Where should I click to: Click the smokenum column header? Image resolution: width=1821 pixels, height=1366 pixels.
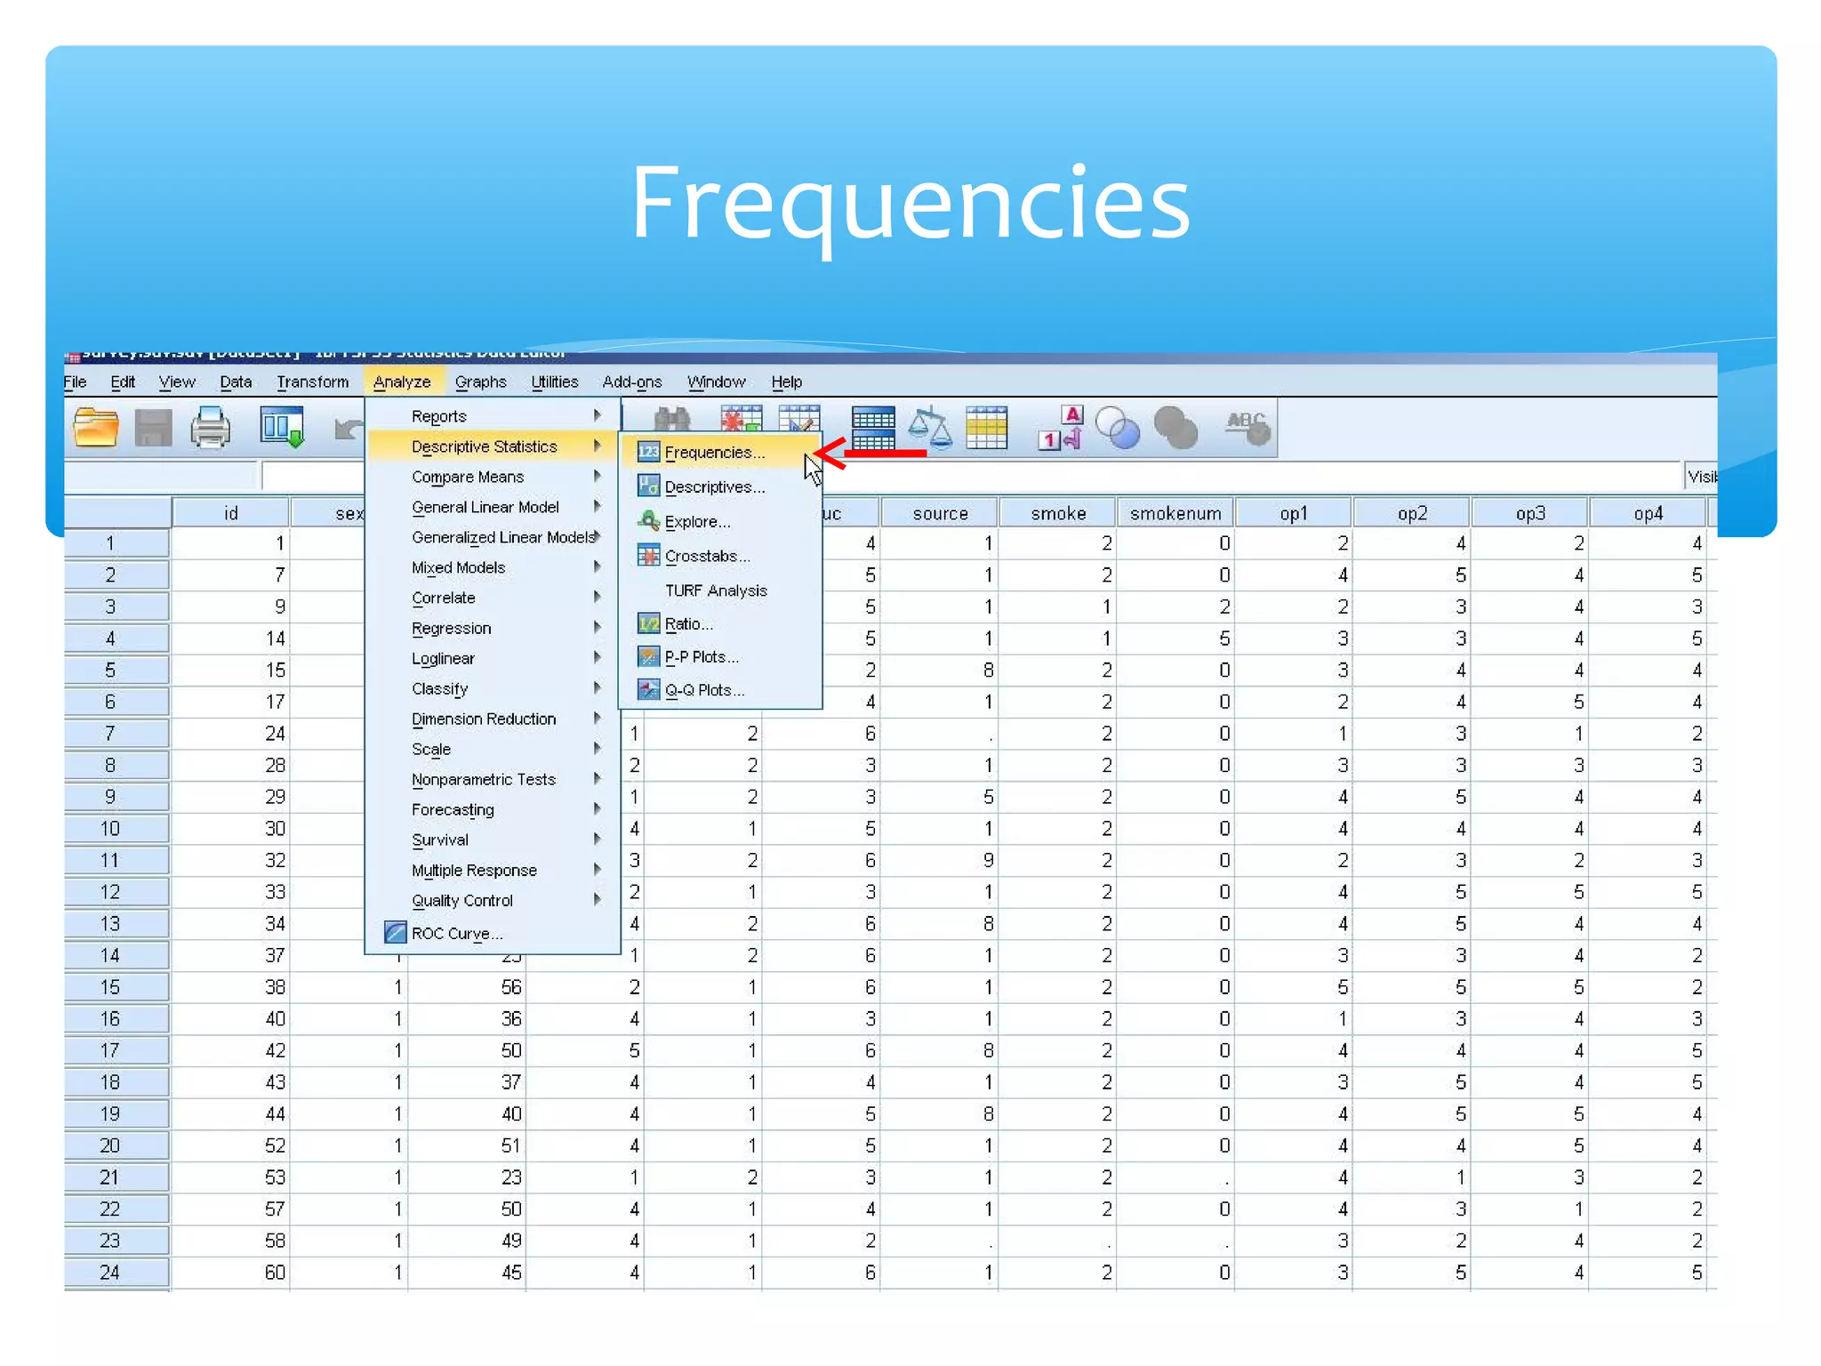[1175, 513]
